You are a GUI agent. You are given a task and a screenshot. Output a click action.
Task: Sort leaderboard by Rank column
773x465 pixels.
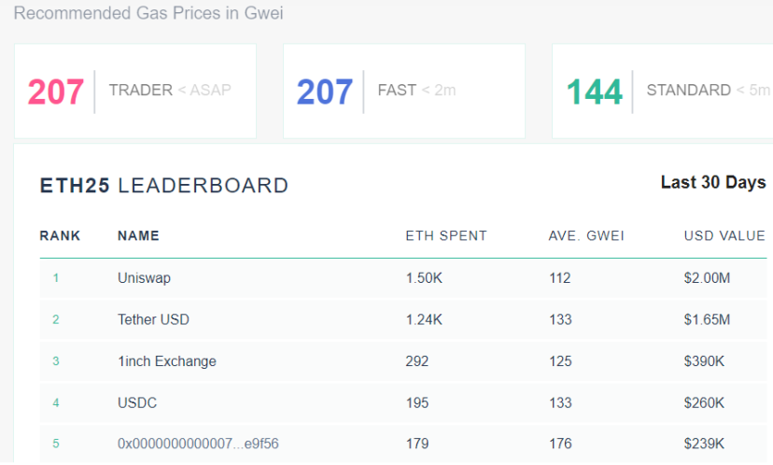60,235
